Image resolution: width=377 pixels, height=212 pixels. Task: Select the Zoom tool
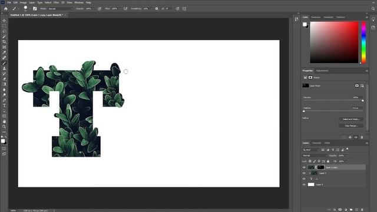click(4, 127)
